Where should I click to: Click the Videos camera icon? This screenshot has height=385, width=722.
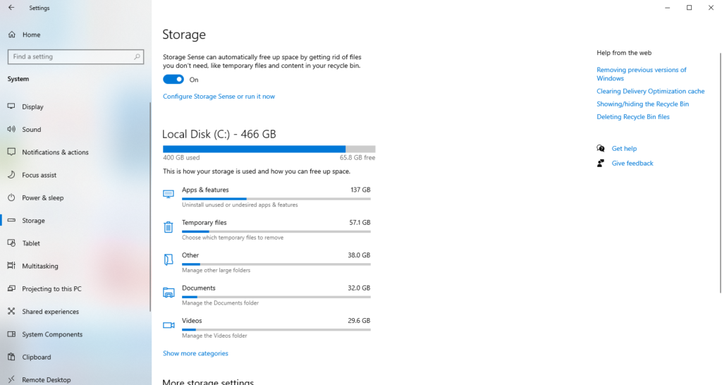169,325
